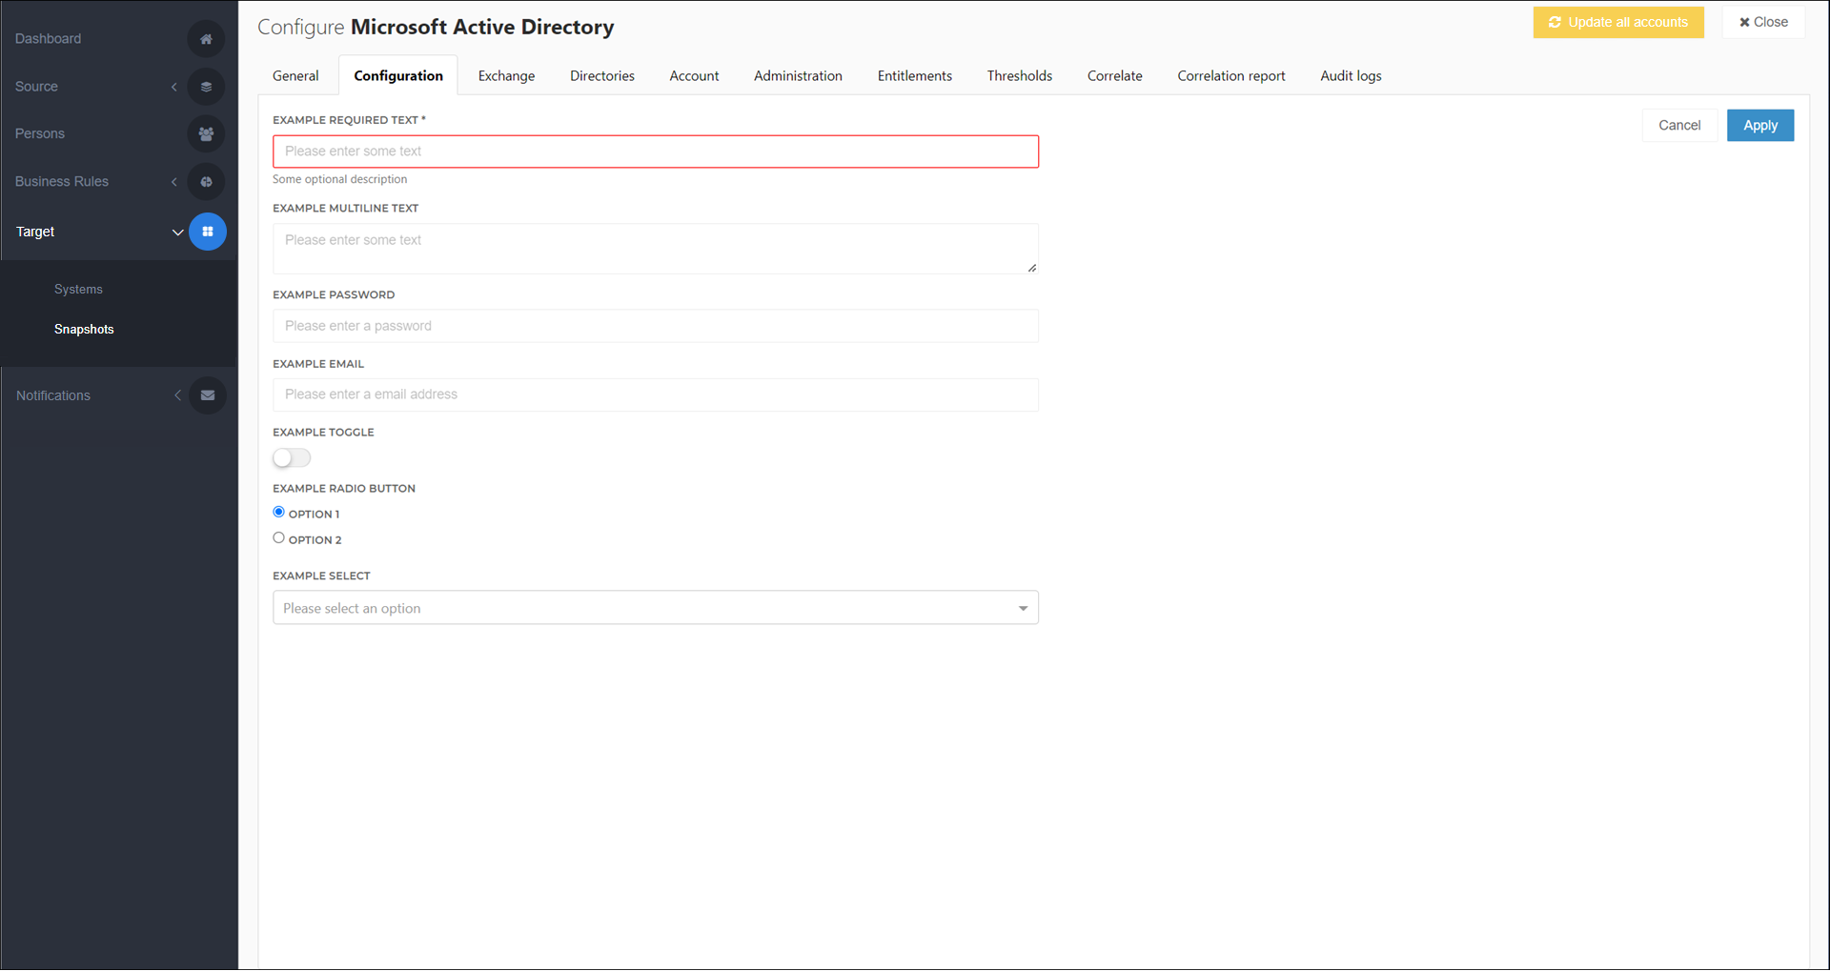1830x971 pixels.
Task: Grab the multiline text resize handle
Action: pyautogui.click(x=1032, y=268)
